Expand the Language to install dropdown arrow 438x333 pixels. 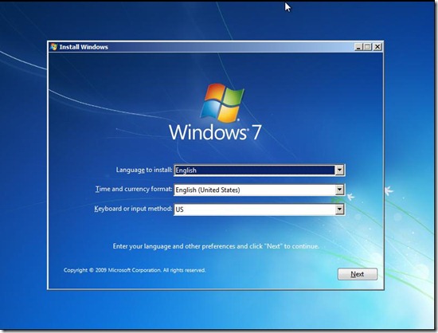coord(339,170)
